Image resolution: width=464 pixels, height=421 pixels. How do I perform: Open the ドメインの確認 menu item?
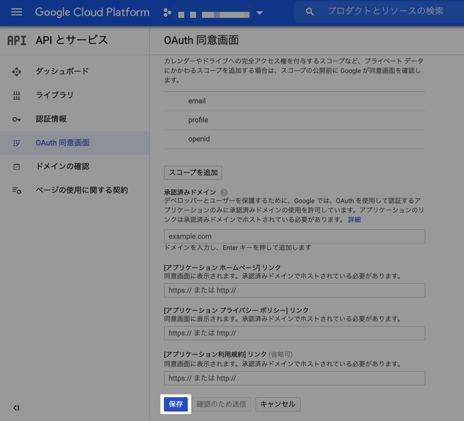click(75, 167)
